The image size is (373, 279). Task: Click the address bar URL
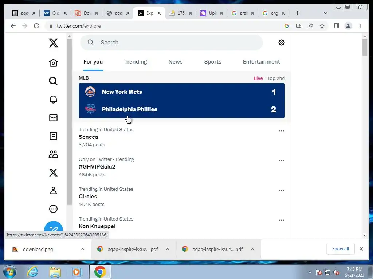[79, 26]
